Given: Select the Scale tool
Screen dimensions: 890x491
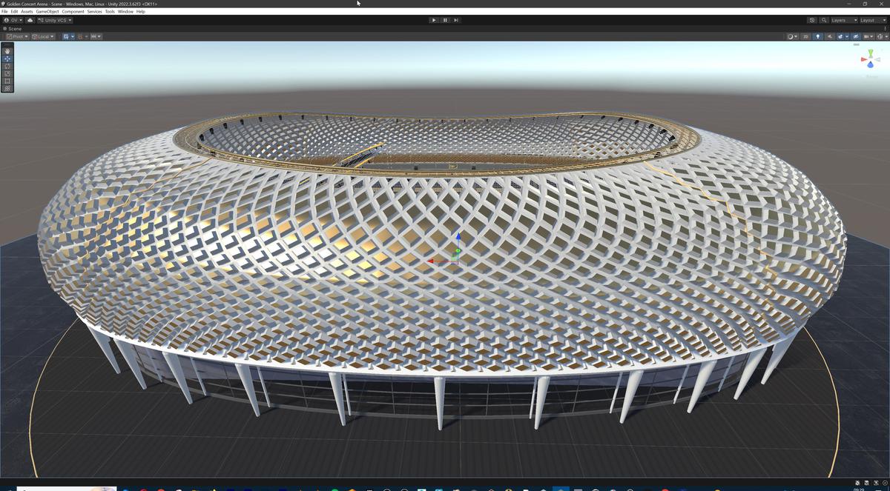Looking at the screenshot, I should [x=7, y=73].
